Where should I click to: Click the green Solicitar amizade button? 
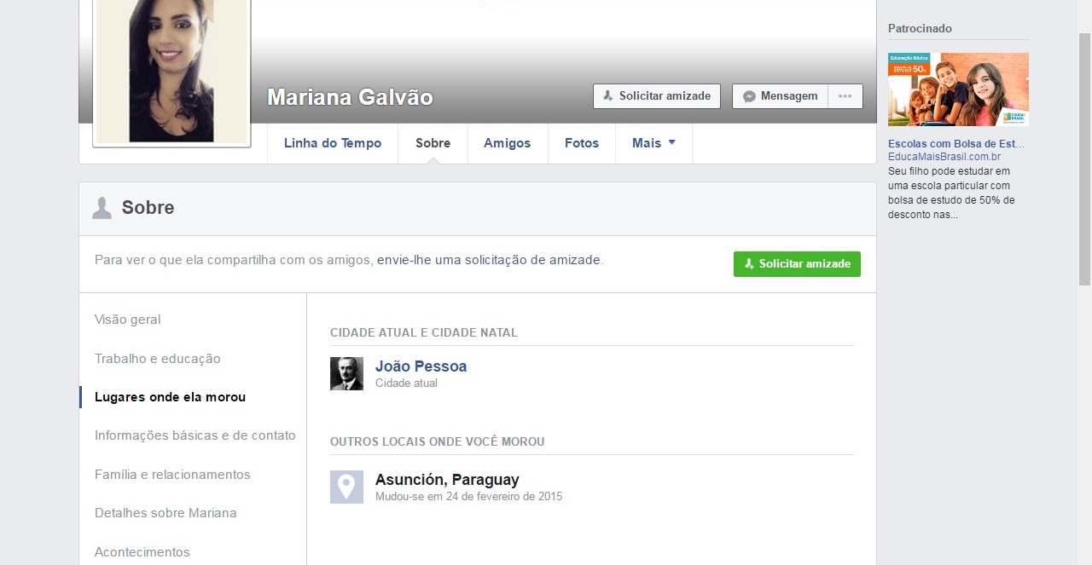(797, 264)
